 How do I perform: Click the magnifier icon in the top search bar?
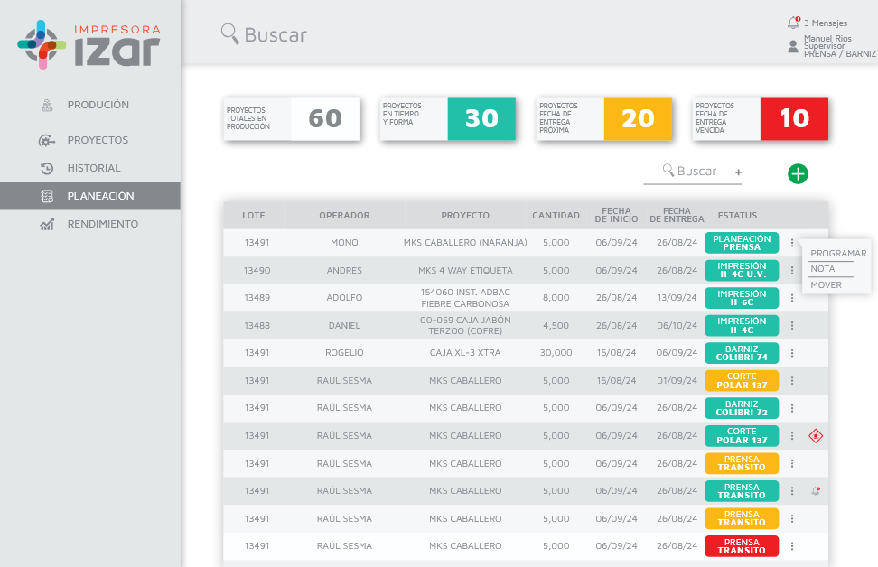(229, 33)
